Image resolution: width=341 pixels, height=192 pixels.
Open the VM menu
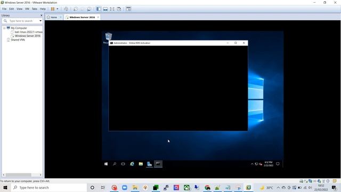tap(27, 9)
